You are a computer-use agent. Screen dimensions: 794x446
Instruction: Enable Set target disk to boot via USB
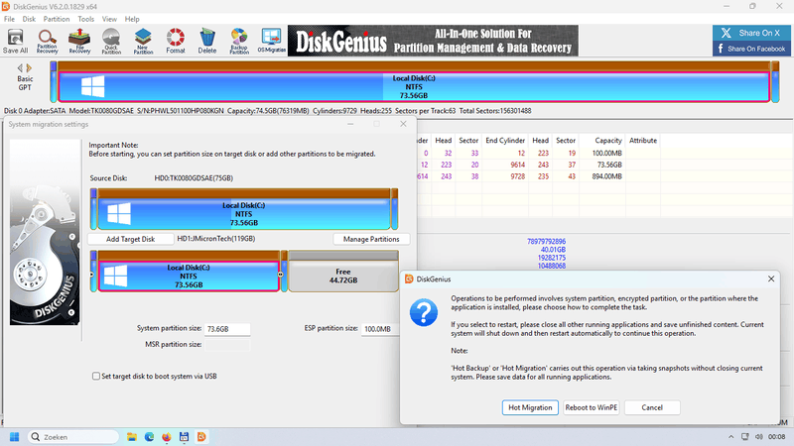[x=96, y=377]
